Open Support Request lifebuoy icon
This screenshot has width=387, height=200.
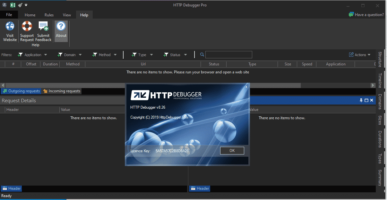pos(27,26)
